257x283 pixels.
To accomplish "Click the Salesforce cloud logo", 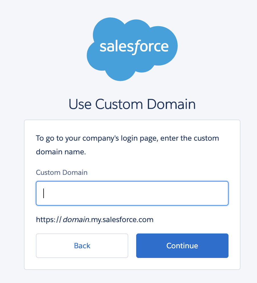I will pyautogui.click(x=132, y=49).
